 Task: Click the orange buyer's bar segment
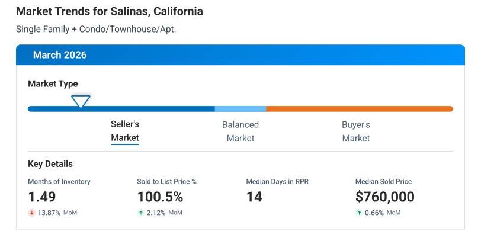tap(359, 109)
